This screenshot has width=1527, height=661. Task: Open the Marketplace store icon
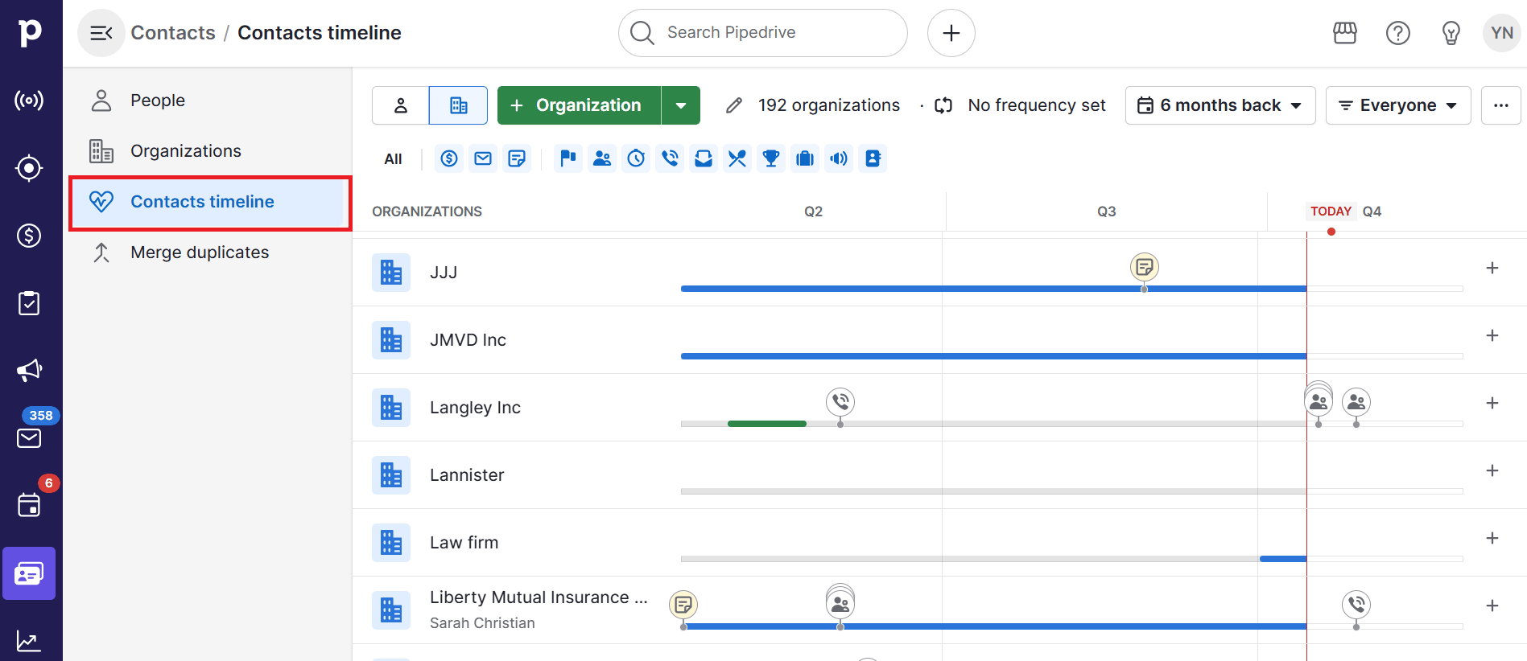[x=1345, y=33]
